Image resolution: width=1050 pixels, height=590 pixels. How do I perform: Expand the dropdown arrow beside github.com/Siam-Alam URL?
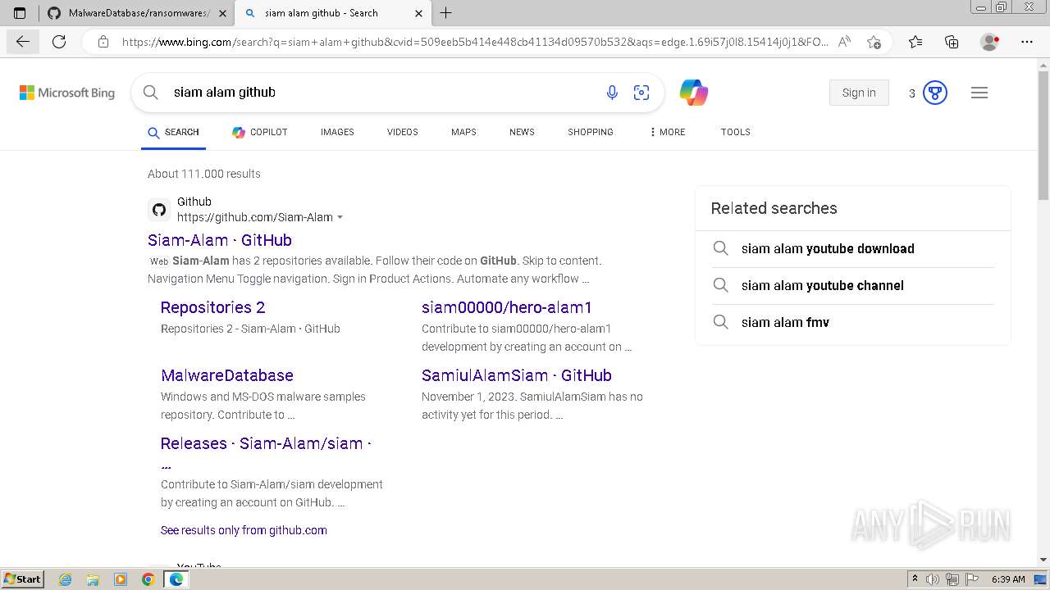click(340, 218)
